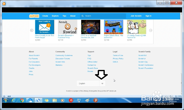Open the Offline Editor link
This screenshot has width=184, height=110.
click(x=92, y=62)
